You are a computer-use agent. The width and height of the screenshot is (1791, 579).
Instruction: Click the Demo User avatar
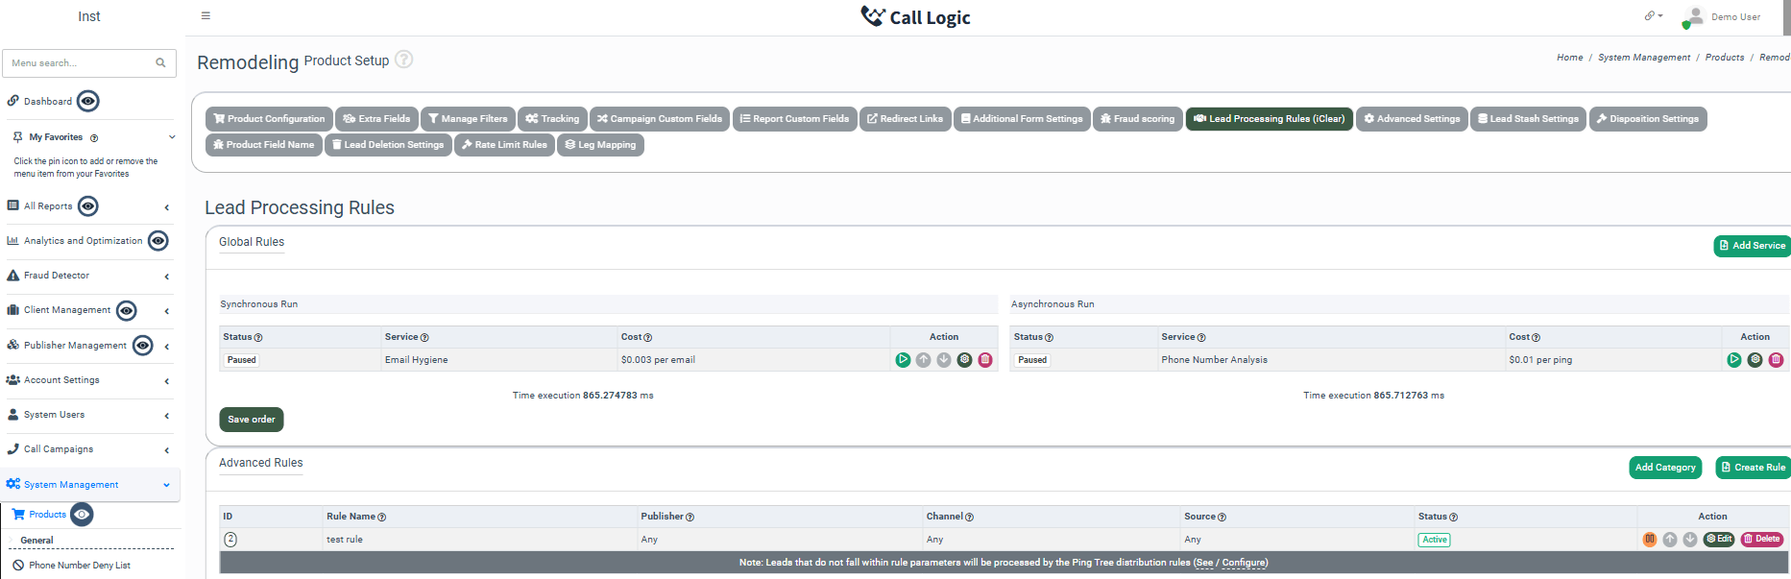click(x=1694, y=17)
